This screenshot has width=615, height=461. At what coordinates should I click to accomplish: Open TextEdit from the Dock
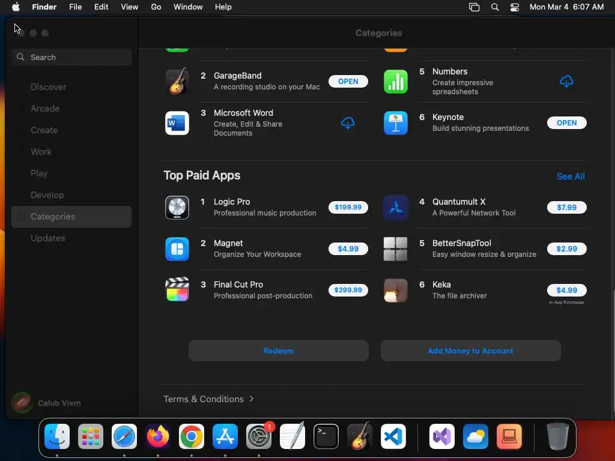[292, 436]
